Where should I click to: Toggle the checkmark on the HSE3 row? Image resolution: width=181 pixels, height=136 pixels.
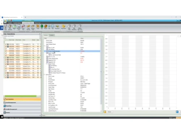pos(6,49)
